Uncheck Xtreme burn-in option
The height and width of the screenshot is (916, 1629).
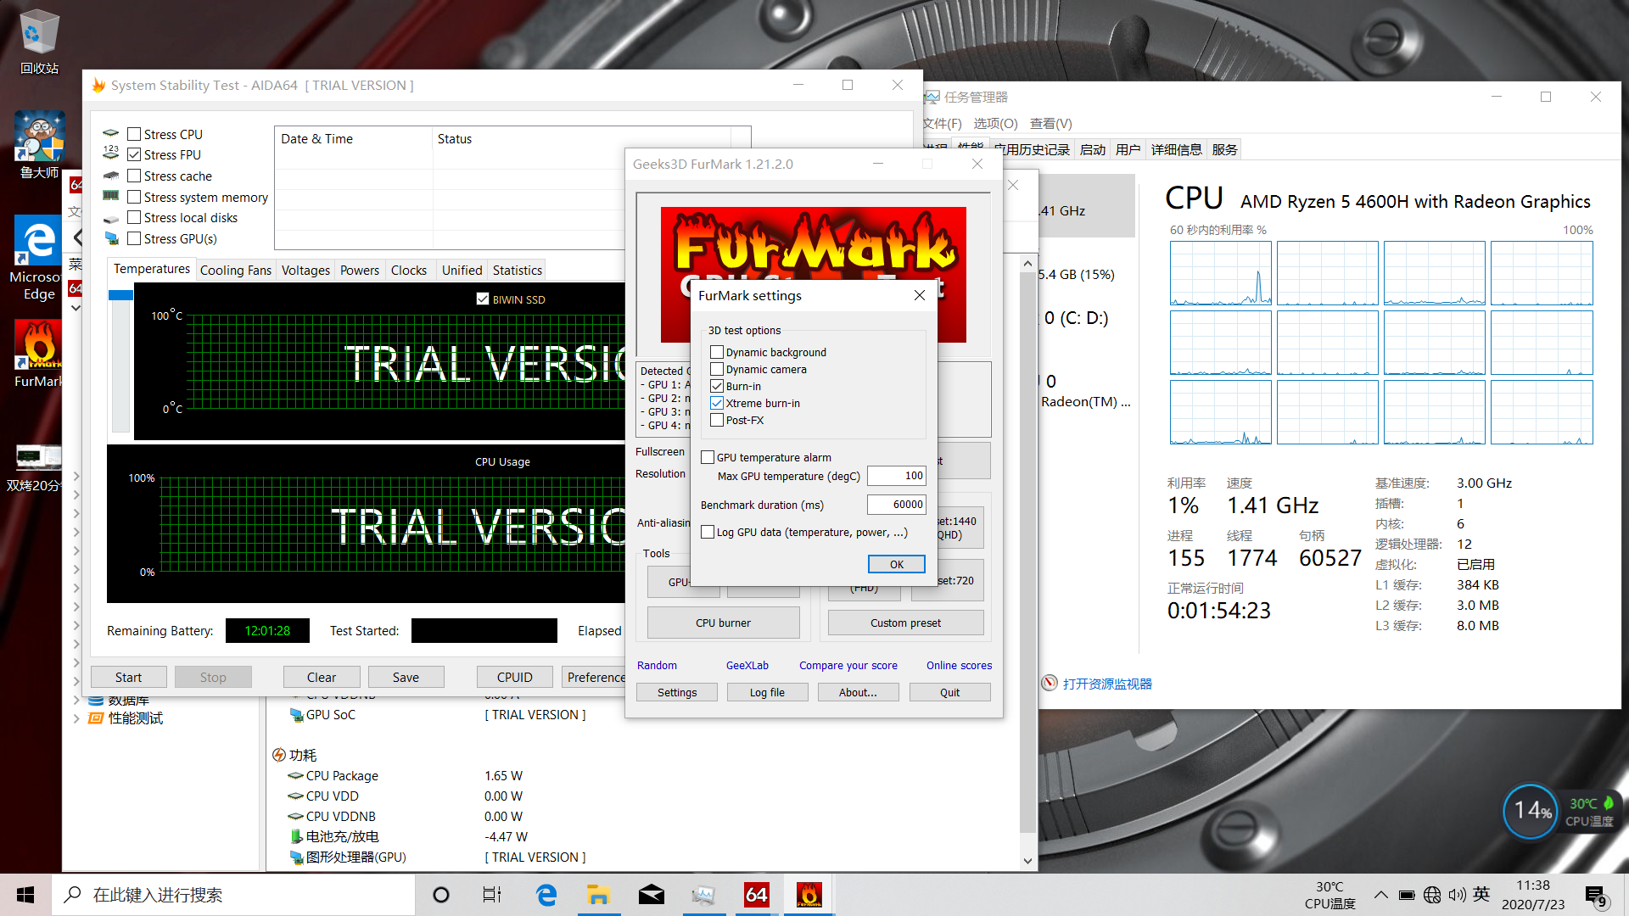point(717,403)
